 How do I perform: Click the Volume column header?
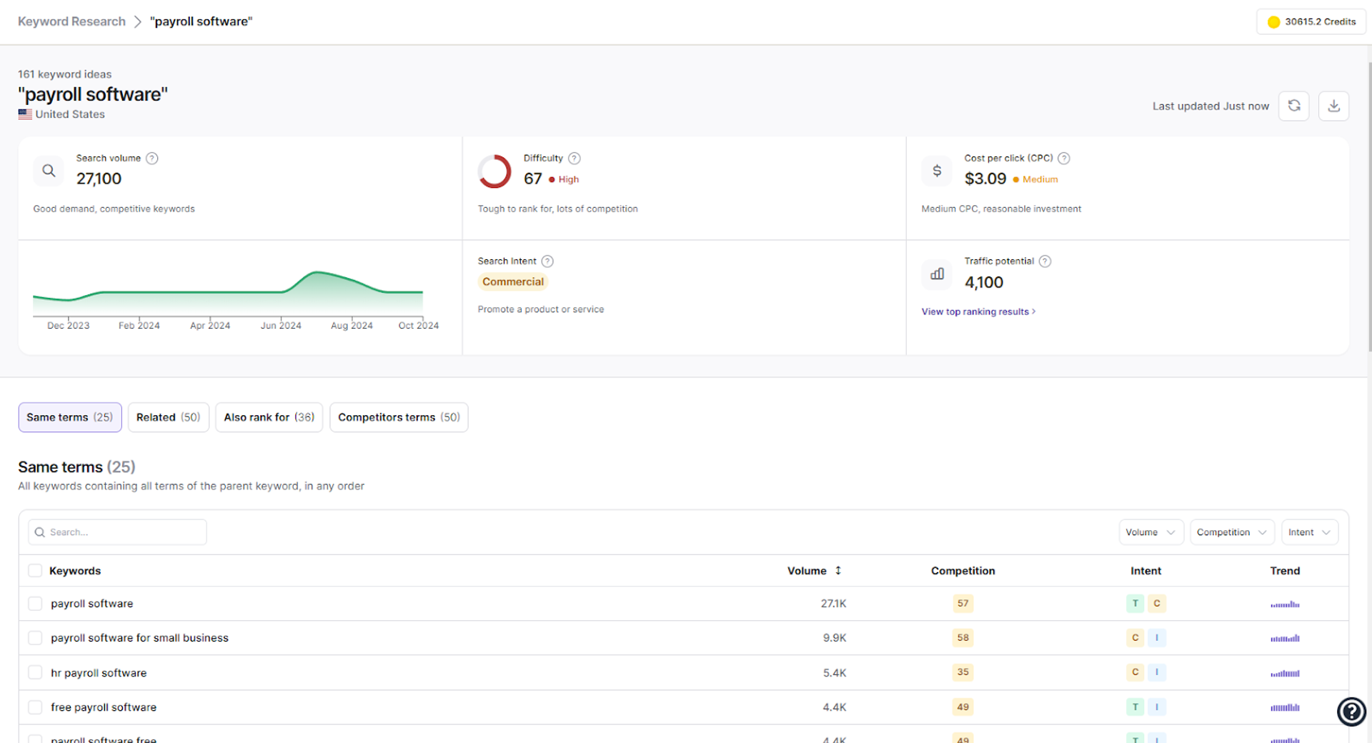[x=807, y=571]
